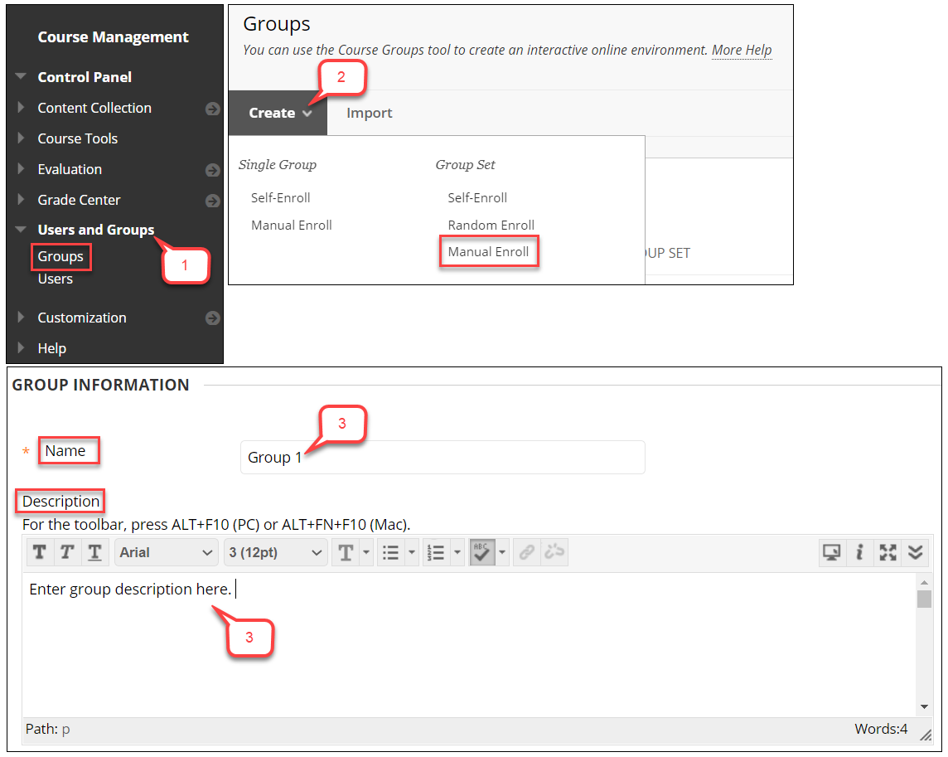This screenshot has width=948, height=757.
Task: Choose Group Set Self-Enroll
Action: [477, 198]
